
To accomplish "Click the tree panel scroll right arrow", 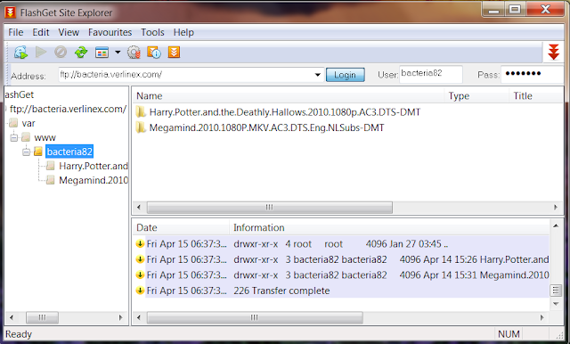I will [120, 317].
